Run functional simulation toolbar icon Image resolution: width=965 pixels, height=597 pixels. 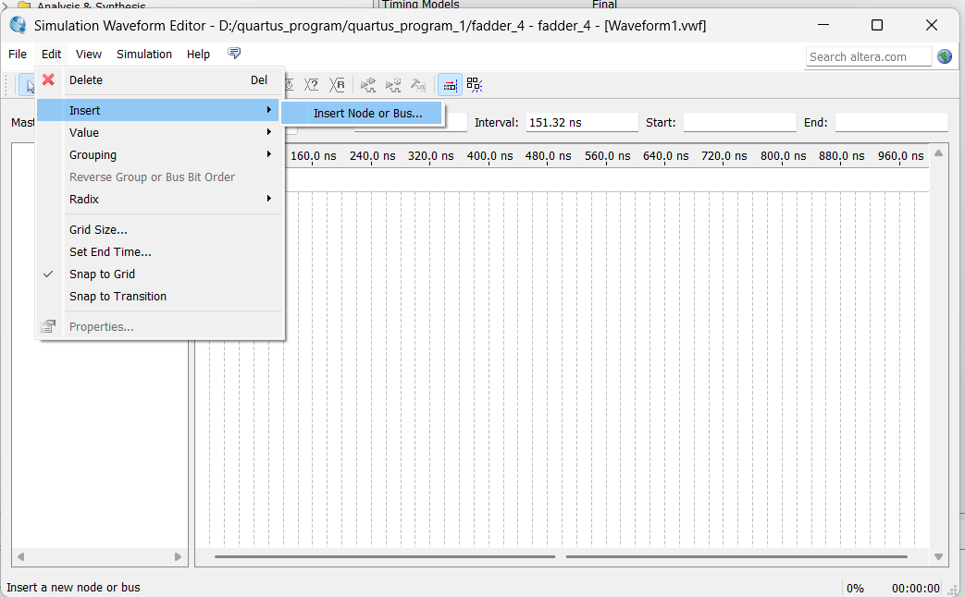368,85
